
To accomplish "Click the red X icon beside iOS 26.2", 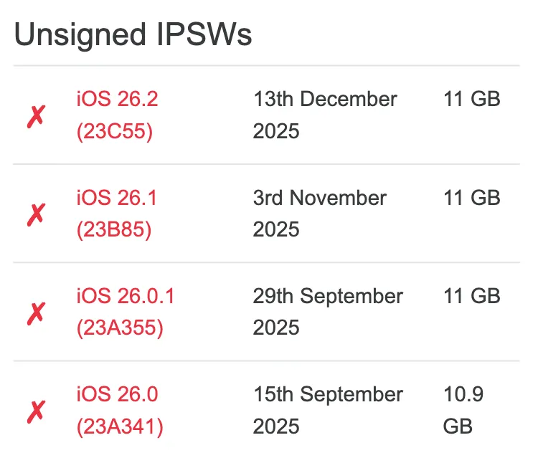I will point(36,116).
